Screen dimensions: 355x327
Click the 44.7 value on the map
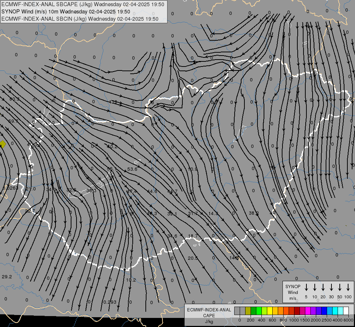click(172, 191)
